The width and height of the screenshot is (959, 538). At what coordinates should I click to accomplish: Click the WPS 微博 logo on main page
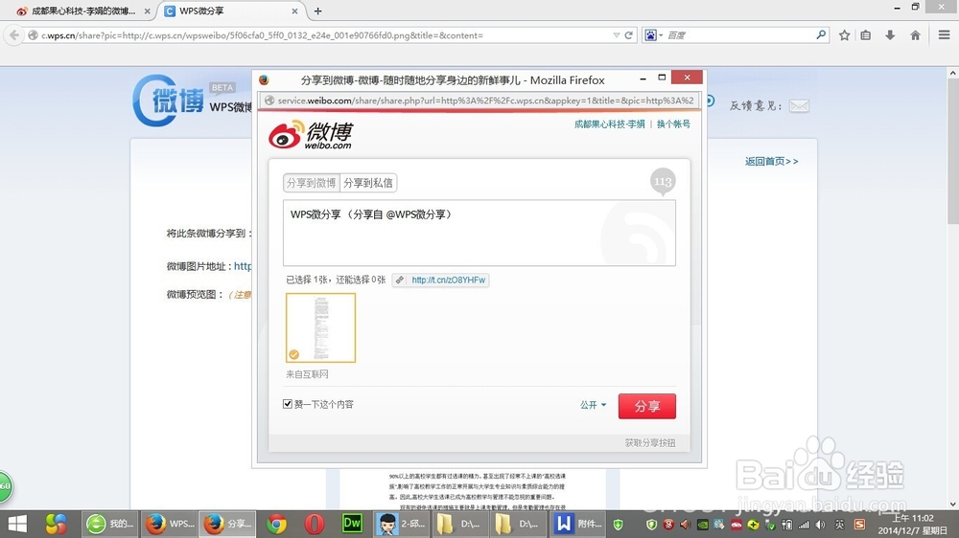[x=168, y=101]
